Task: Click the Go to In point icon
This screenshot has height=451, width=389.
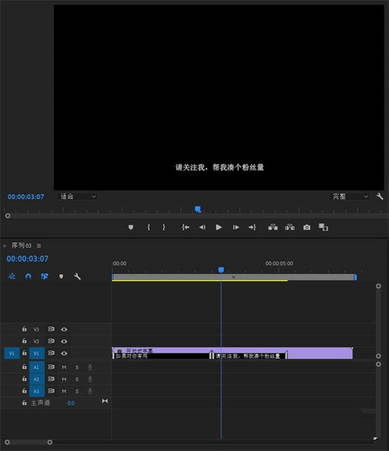Action: 185,227
